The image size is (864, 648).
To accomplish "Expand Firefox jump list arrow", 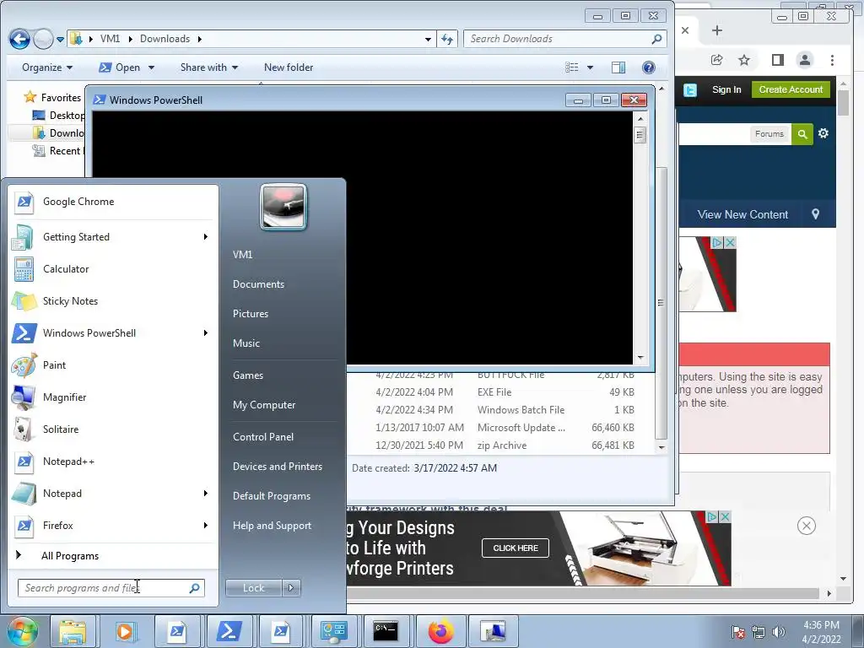I will click(x=206, y=525).
